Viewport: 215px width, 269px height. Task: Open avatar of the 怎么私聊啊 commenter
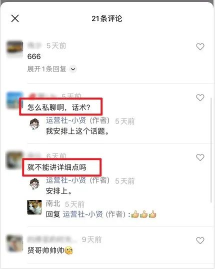coord(14,100)
